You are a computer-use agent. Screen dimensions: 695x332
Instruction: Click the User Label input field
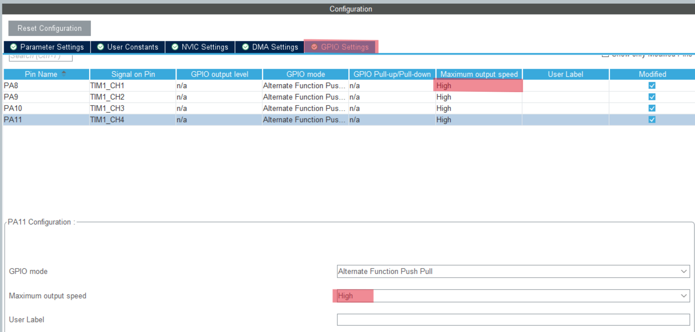click(x=513, y=319)
